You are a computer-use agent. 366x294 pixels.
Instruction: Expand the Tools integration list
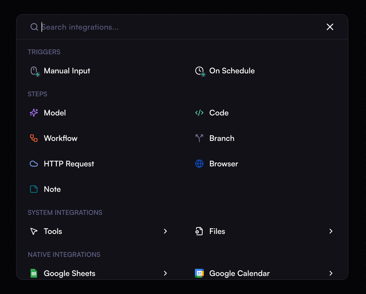point(165,231)
